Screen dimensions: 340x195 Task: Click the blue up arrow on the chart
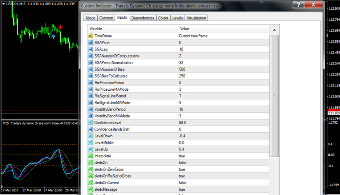click(54, 37)
